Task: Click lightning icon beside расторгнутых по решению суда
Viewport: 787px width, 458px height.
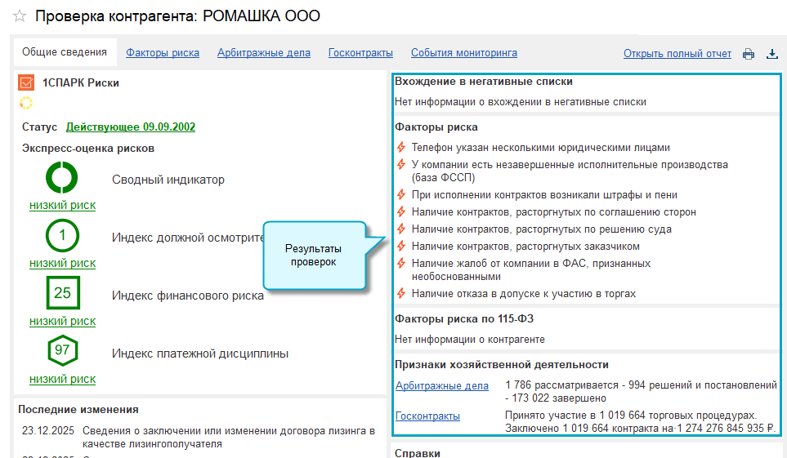Action: click(x=401, y=229)
